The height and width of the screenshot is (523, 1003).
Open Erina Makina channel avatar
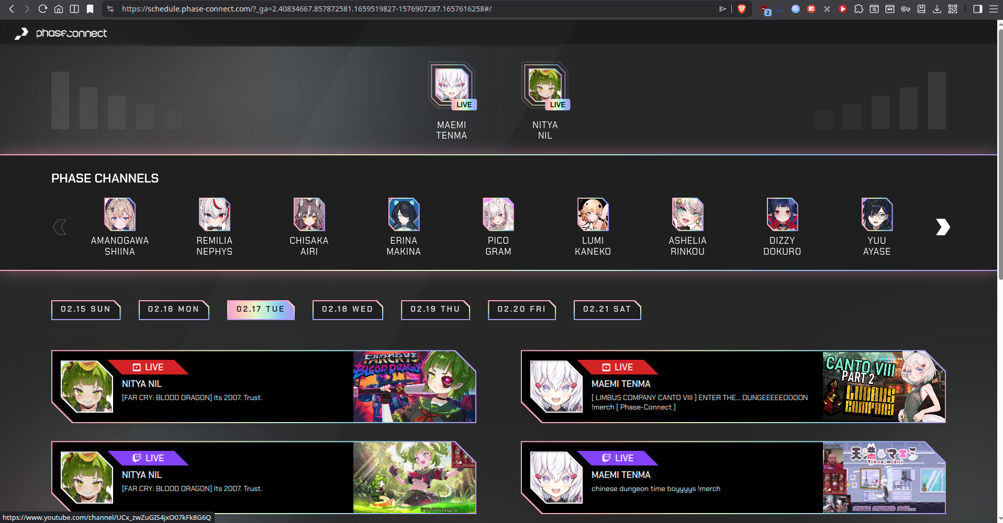click(404, 214)
